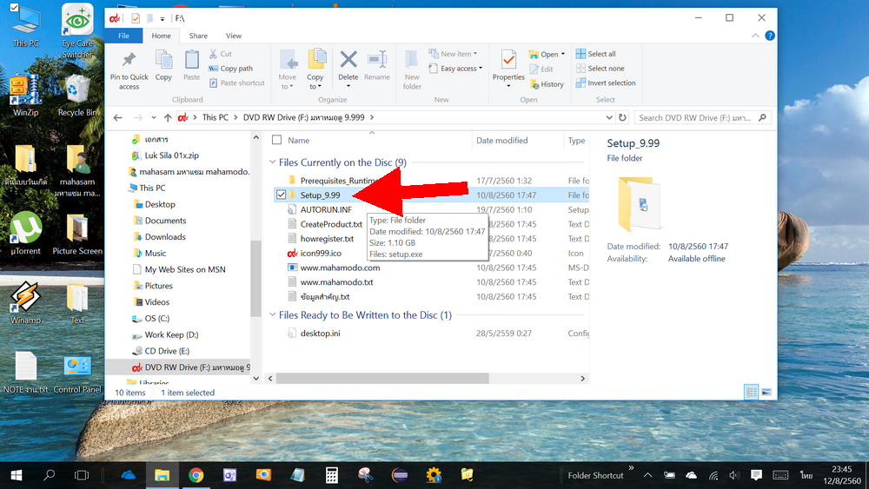The width and height of the screenshot is (869, 489).
Task: Select desktop.ini file
Action: coord(321,334)
